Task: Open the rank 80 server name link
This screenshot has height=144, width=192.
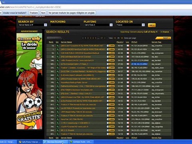Action: [x=76, y=57]
